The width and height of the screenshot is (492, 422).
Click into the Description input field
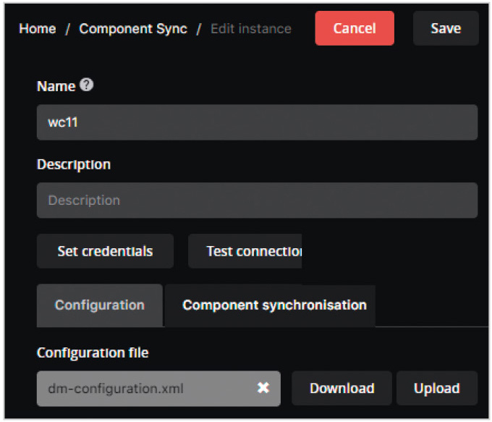[x=257, y=201]
